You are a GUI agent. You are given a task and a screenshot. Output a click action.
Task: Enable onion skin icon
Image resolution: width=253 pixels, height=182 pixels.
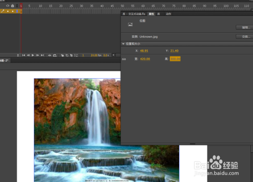tap(62, 55)
